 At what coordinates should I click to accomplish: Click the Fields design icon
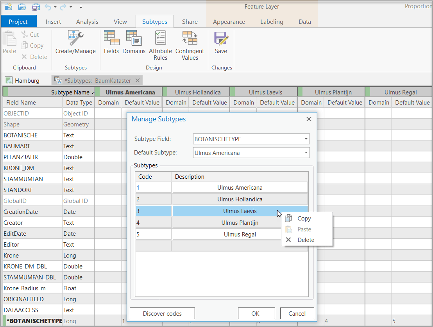point(111,42)
